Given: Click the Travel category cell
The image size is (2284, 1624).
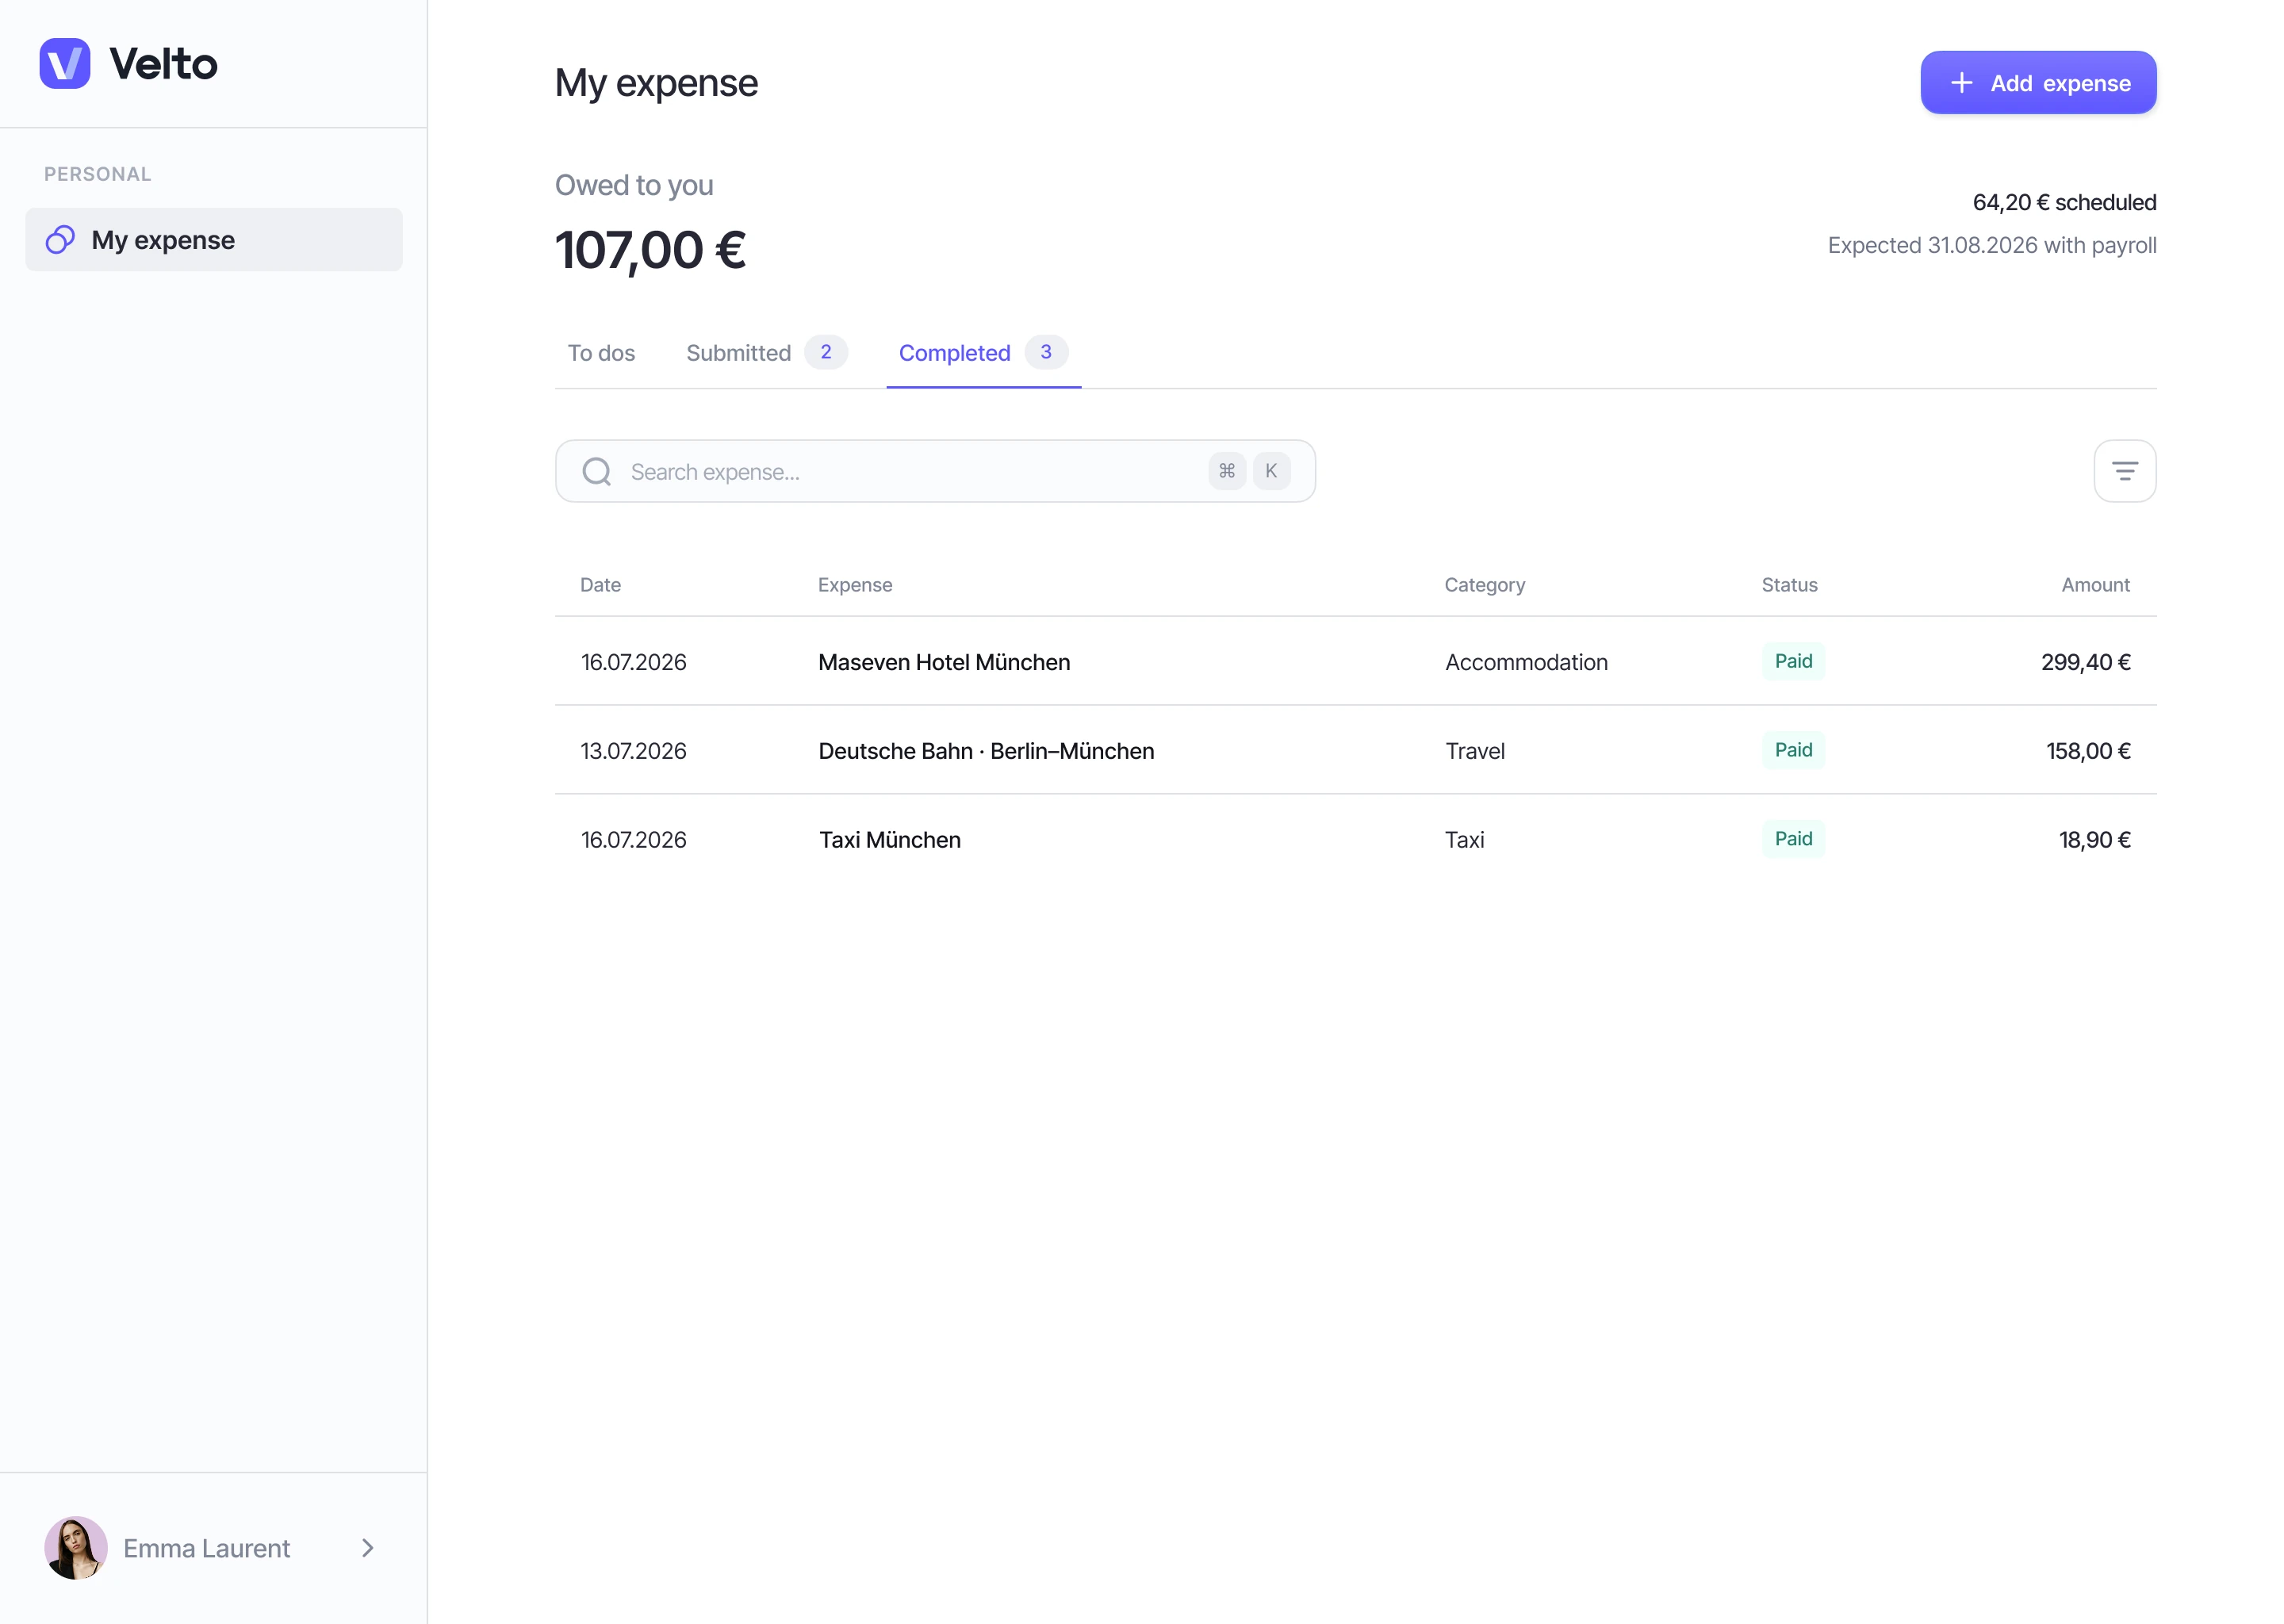Looking at the screenshot, I should pyautogui.click(x=1474, y=751).
